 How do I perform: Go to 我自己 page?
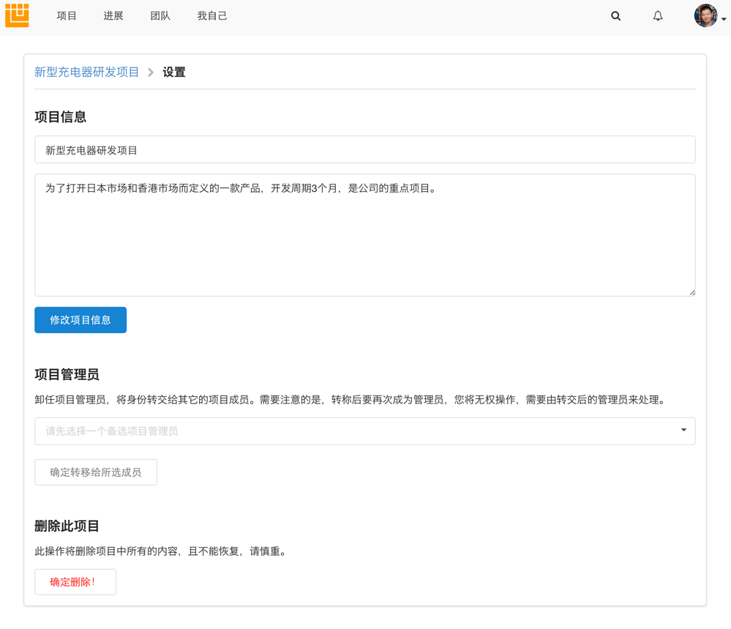212,15
